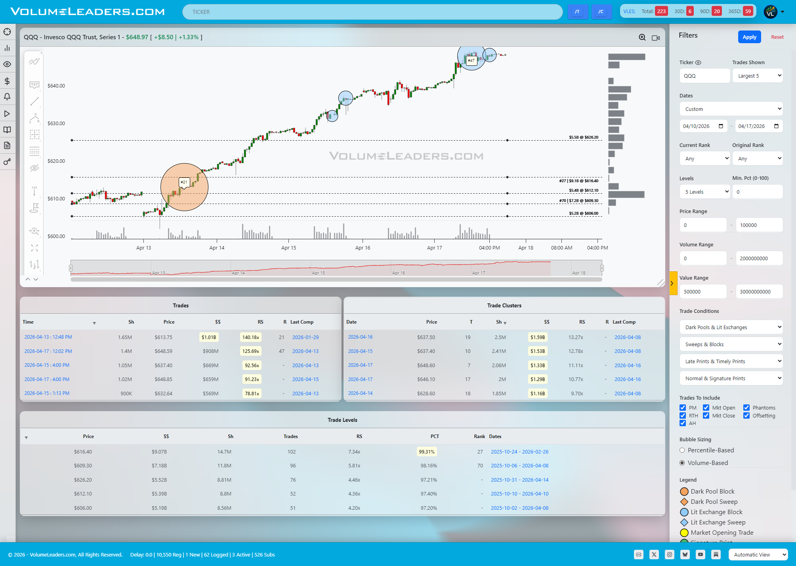The height and width of the screenshot is (566, 796).
Task: Open the alerts bell in left sidebar
Action: pyautogui.click(x=7, y=97)
